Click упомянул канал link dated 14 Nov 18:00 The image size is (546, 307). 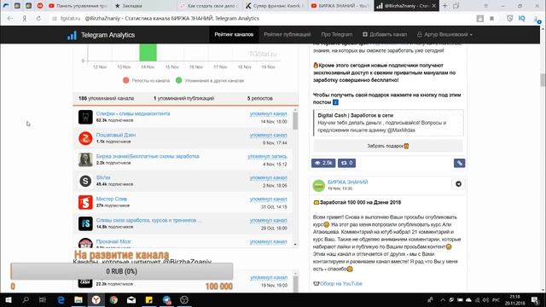pyautogui.click(x=268, y=113)
